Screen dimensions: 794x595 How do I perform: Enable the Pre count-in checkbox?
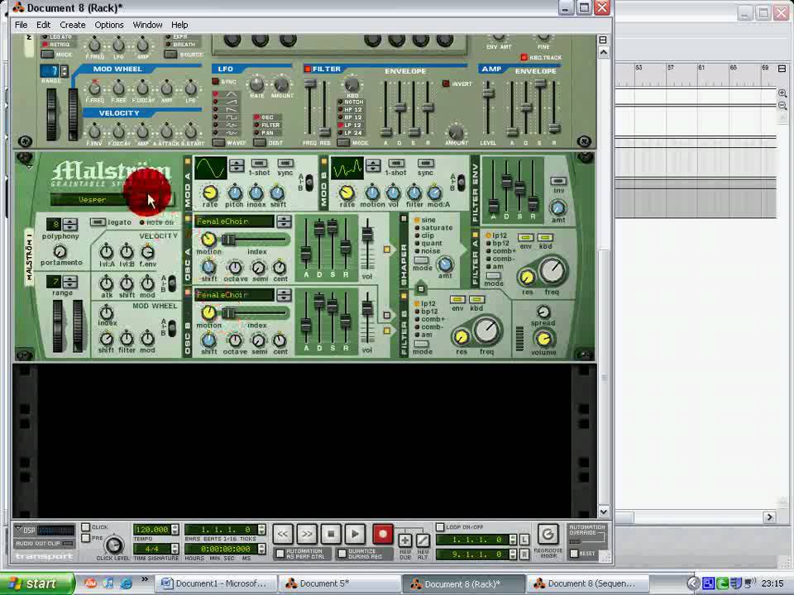coord(85,538)
